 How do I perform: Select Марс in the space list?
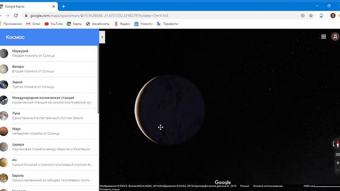click(49, 131)
